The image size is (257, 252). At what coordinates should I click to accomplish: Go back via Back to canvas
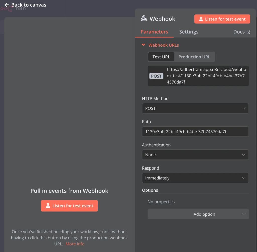coord(25,5)
